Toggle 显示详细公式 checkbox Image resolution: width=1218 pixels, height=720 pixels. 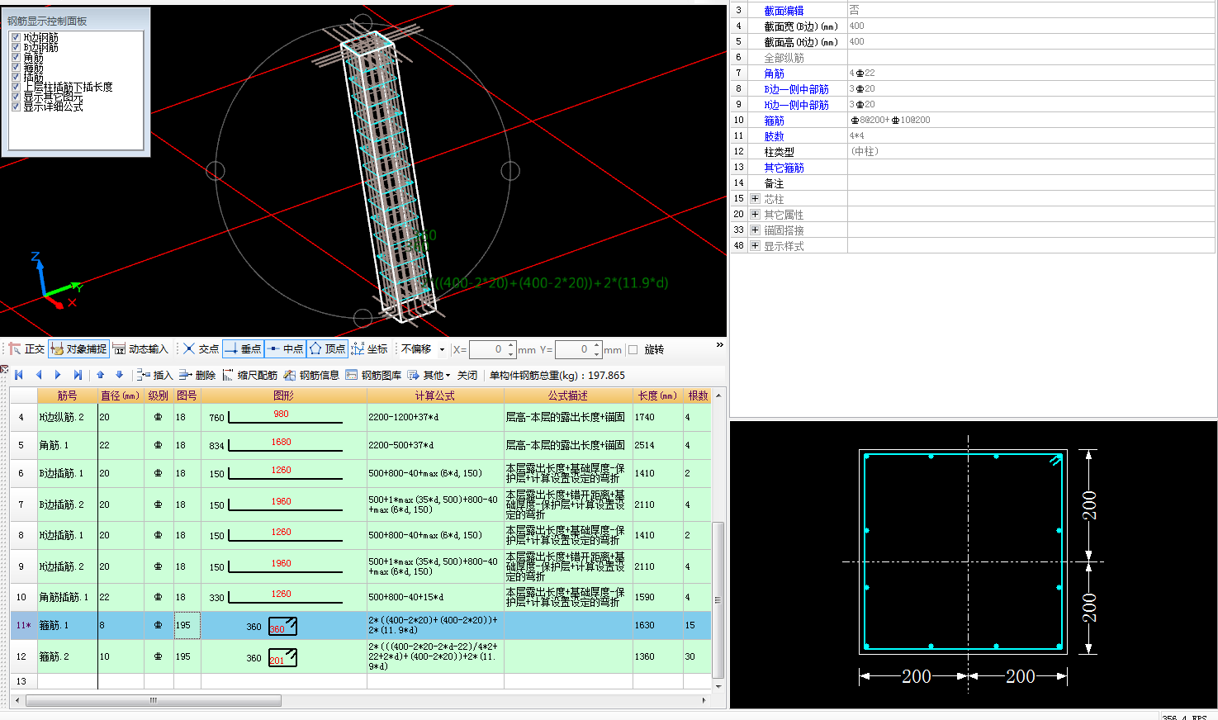click(16, 107)
